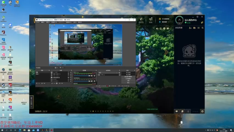Viewport: 234px width, 132px height.
Task: Click 停止推流 stop streaming button
Action: point(128,72)
